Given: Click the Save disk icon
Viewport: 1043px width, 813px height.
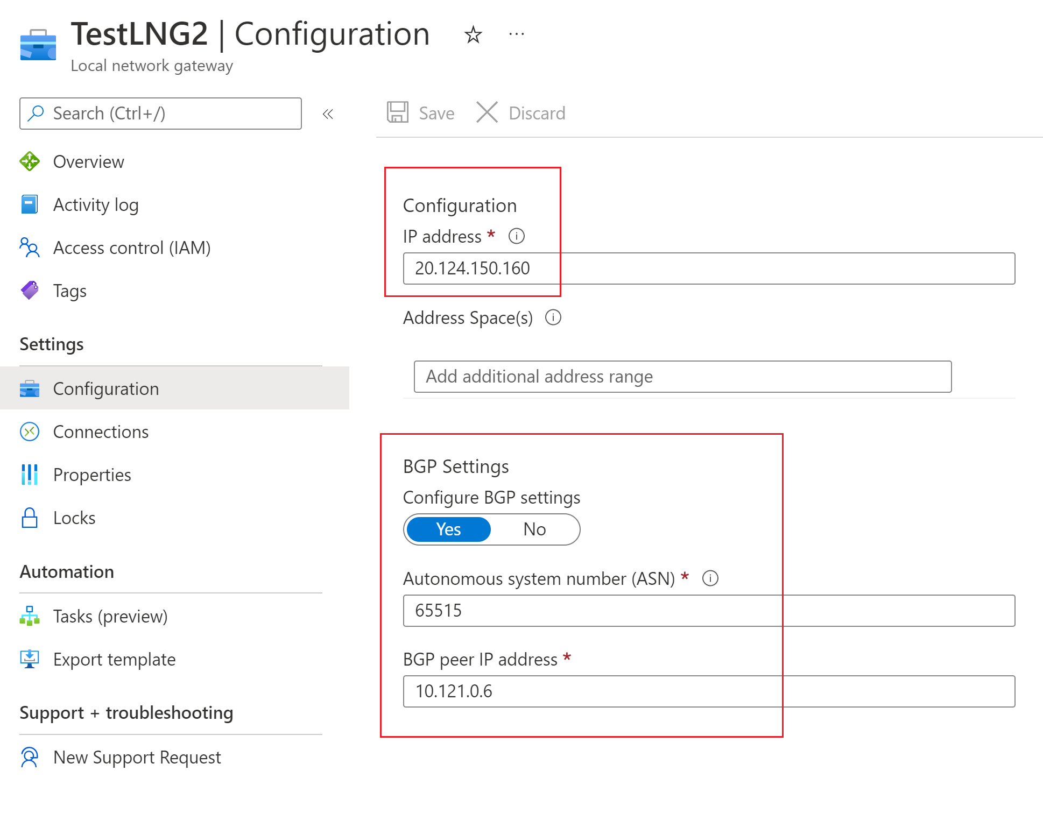Looking at the screenshot, I should [x=398, y=113].
